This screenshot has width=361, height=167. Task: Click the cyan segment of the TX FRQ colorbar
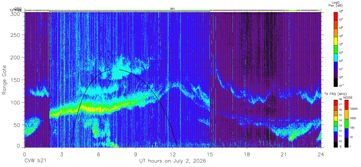click(336, 129)
